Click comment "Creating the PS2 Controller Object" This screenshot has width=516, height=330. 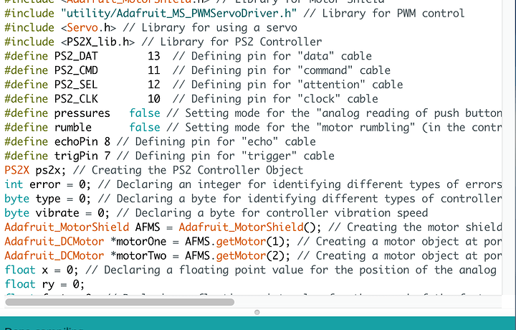[188, 170]
